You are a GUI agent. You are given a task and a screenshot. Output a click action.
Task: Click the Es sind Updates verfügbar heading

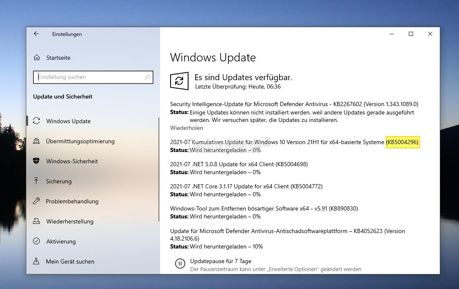pyautogui.click(x=243, y=78)
